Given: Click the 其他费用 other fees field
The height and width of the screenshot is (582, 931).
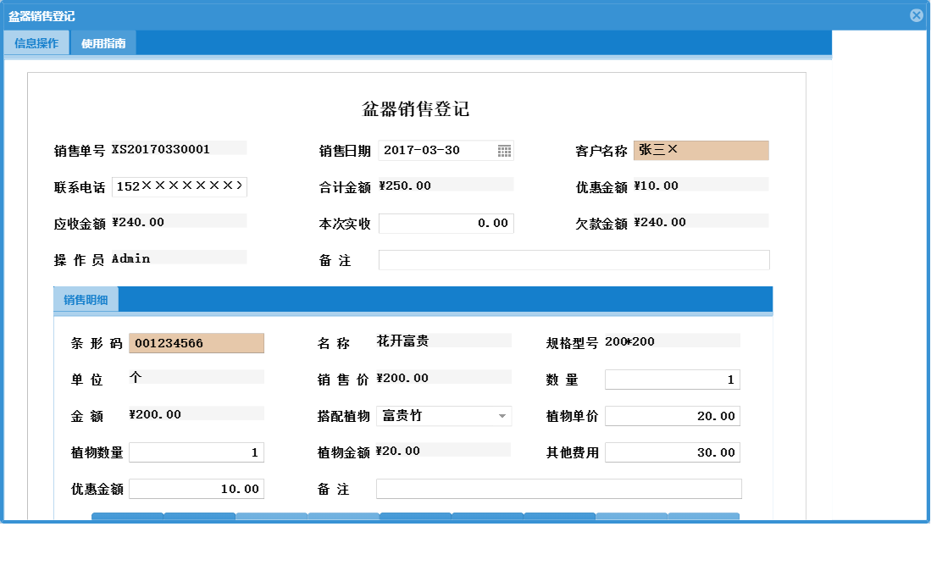Looking at the screenshot, I should click(672, 452).
